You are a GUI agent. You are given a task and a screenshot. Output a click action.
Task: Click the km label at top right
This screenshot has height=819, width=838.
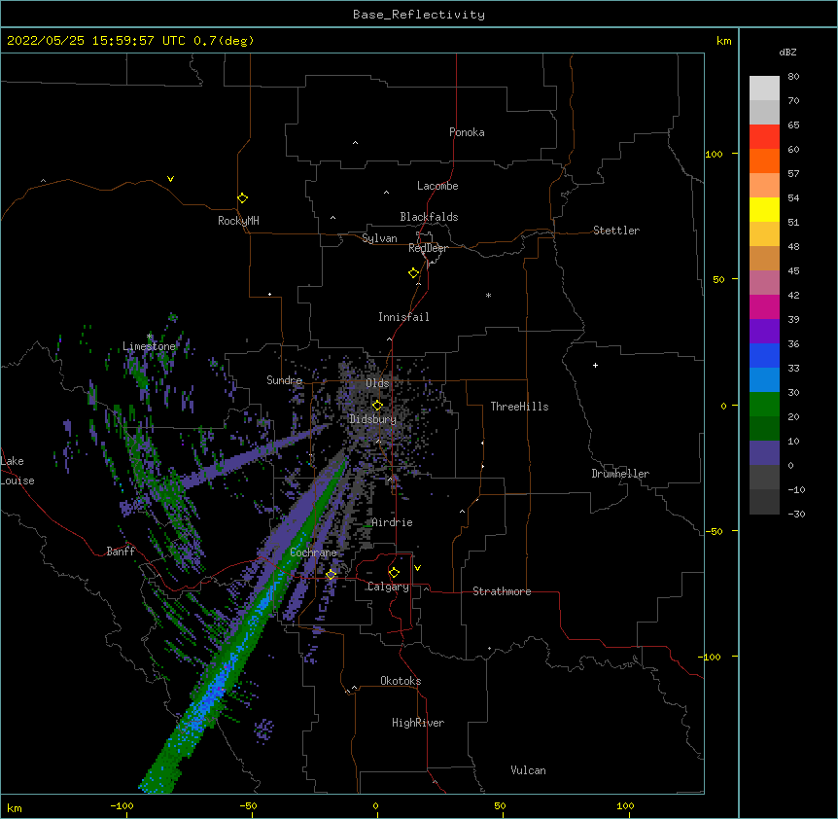[x=724, y=41]
